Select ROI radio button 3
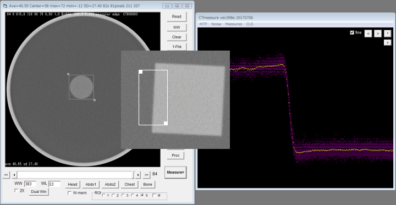The width and height of the screenshot is (396, 205). click(123, 195)
